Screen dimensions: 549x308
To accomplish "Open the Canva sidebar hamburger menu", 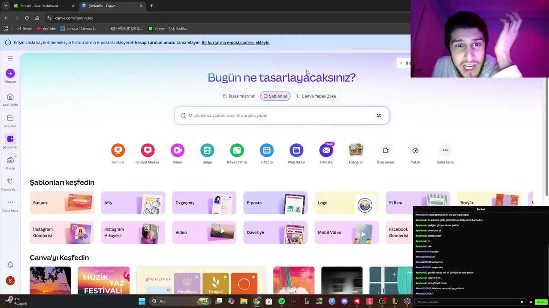I will (x=10, y=59).
